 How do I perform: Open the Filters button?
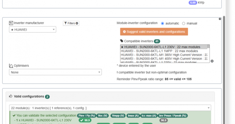pyautogui.click(x=71, y=23)
